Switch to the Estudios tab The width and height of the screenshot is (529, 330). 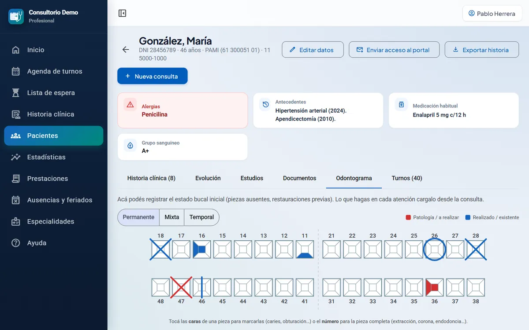252,178
